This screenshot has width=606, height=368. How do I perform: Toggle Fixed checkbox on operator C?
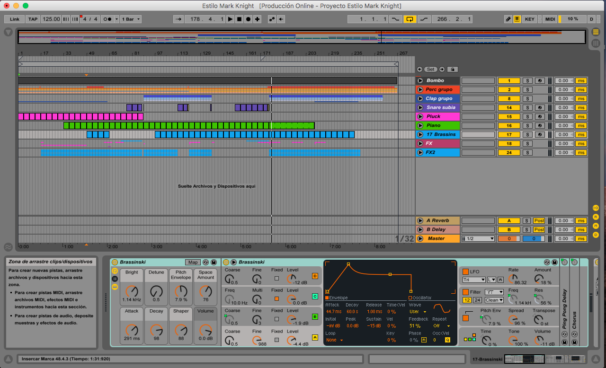tap(277, 298)
